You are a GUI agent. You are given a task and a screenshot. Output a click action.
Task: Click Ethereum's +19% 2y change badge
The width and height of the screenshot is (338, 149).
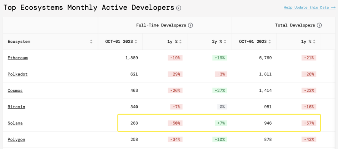click(x=219, y=58)
